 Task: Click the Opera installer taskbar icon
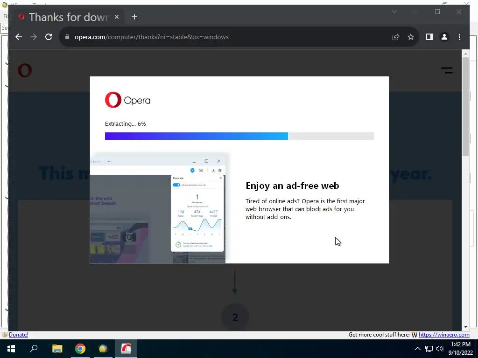(126, 349)
